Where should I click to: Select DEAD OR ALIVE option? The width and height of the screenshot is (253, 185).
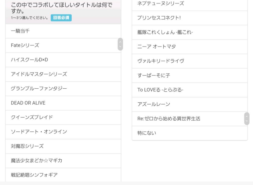[x=63, y=103]
